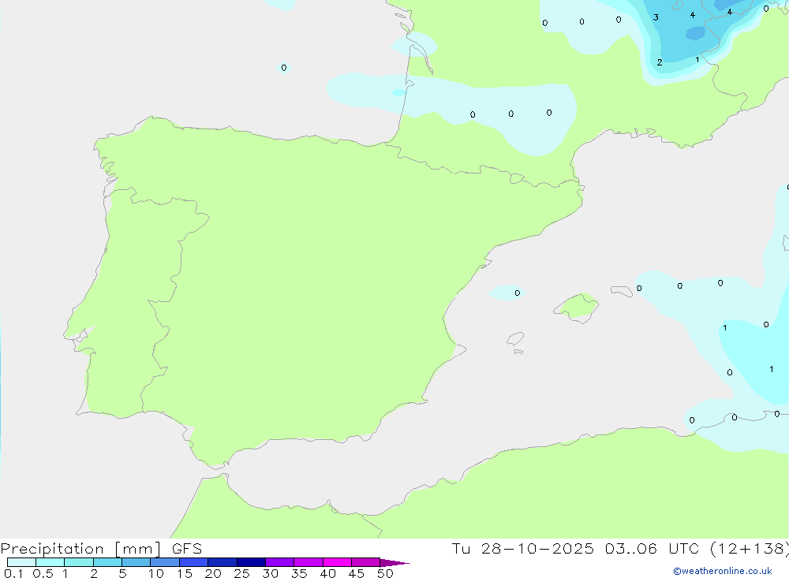The height and width of the screenshot is (578, 789).
Task: Click the legend scale label '0.1'
Action: [x=13, y=573]
